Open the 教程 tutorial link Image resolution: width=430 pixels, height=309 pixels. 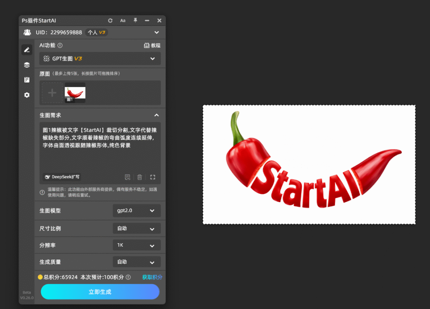point(152,45)
